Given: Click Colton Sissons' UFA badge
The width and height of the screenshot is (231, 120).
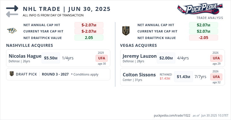Looking at the screenshot, I should point(216,77).
